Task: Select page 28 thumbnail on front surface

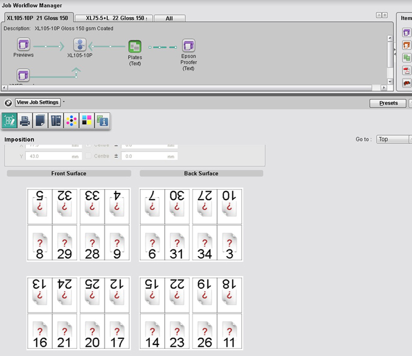Action: pos(92,243)
